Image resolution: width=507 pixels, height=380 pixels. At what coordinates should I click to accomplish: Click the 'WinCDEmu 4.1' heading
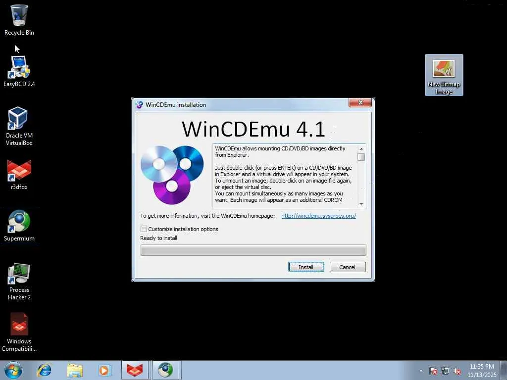[253, 129]
